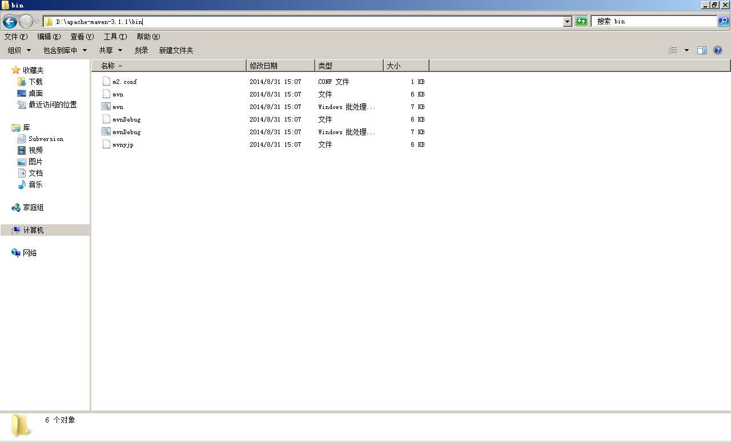
Task: Click the 音乐 note icon
Action: [x=22, y=184]
